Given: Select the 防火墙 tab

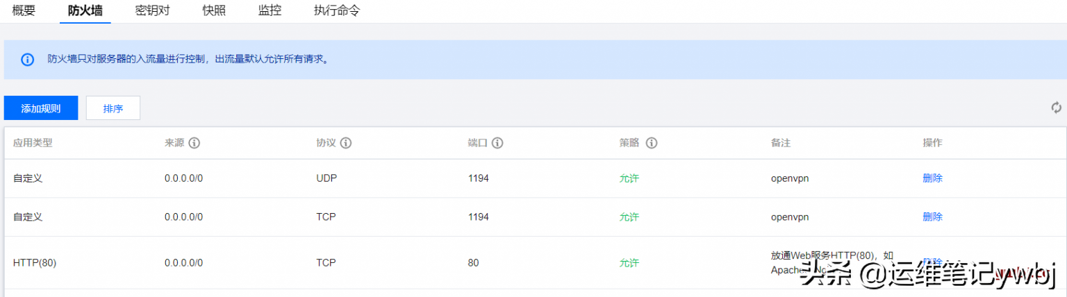Looking at the screenshot, I should point(85,11).
